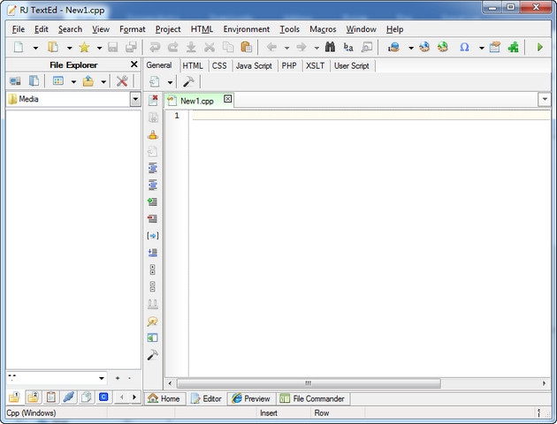Click the hammer icon below General tab
The height and width of the screenshot is (424, 557).
coord(188,82)
